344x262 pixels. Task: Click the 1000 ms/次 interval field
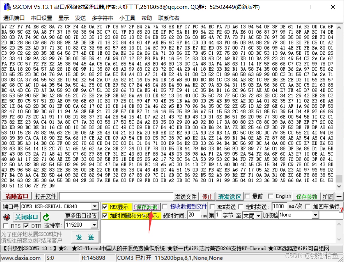point(280,207)
